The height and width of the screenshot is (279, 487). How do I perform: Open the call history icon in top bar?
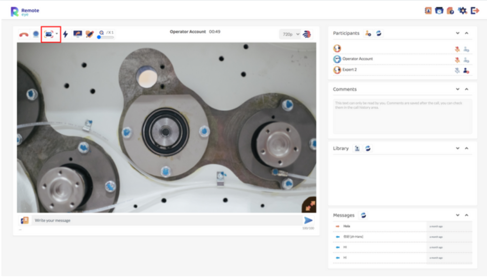[450, 11]
